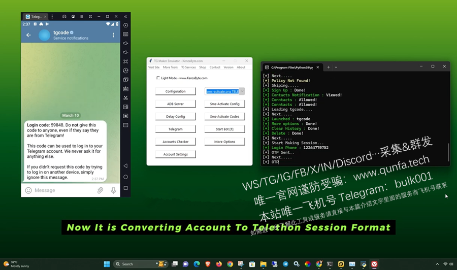Screen dimensions: 457x270
Task: Focus the Message input field
Action: pyautogui.click(x=64, y=190)
